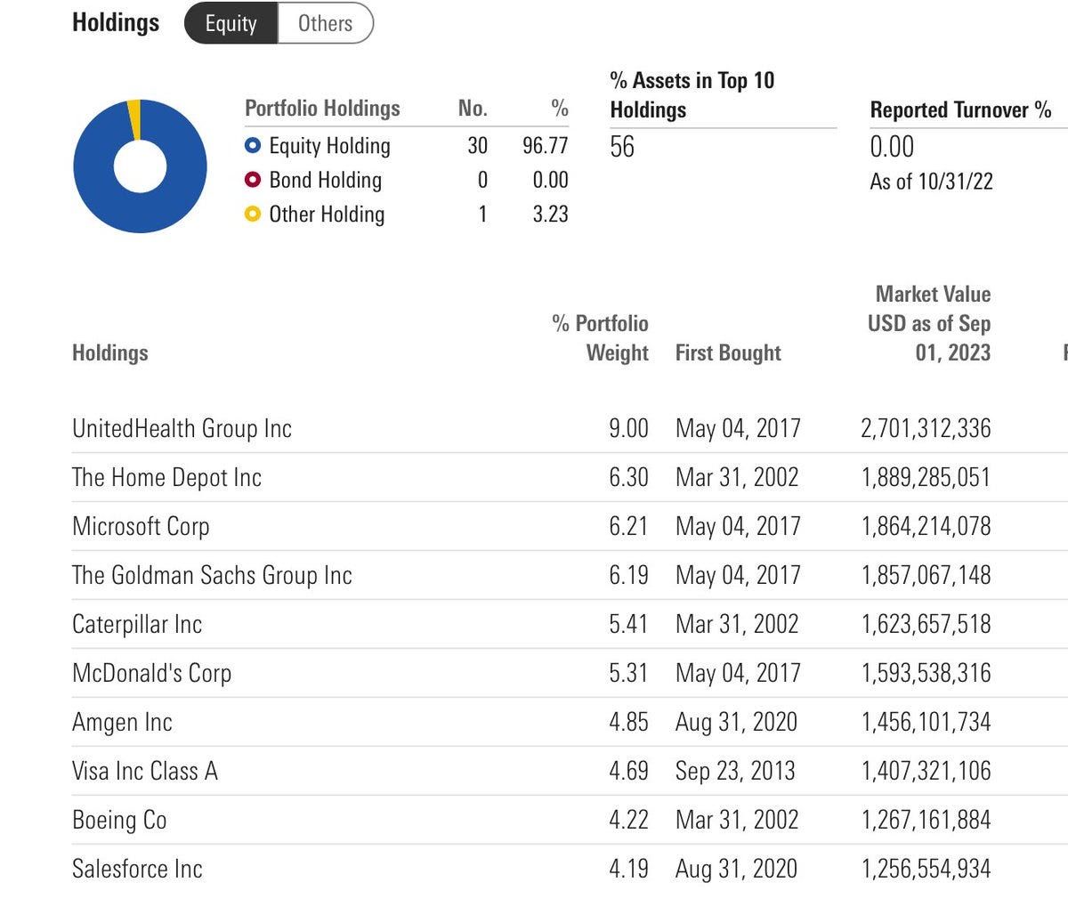Open Salesforce Inc holding
Viewport: 1068px width, 915px height.
(137, 869)
